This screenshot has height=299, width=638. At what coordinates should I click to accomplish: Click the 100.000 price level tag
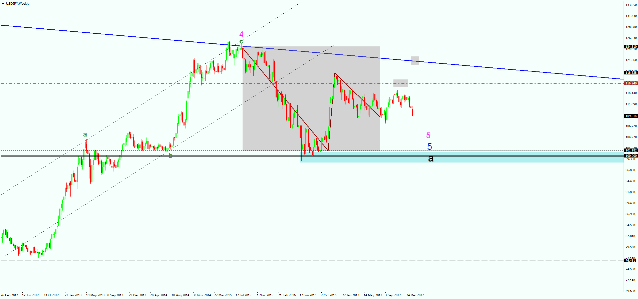click(x=631, y=156)
